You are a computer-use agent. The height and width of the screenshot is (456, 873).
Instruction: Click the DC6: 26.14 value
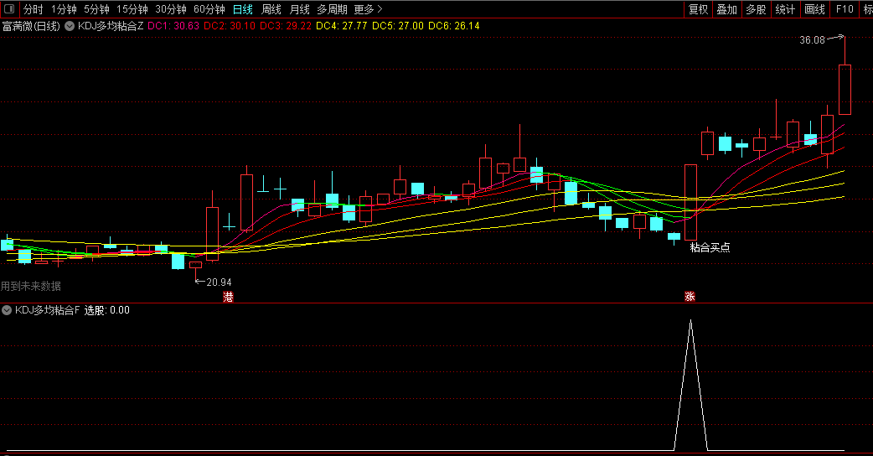(454, 26)
